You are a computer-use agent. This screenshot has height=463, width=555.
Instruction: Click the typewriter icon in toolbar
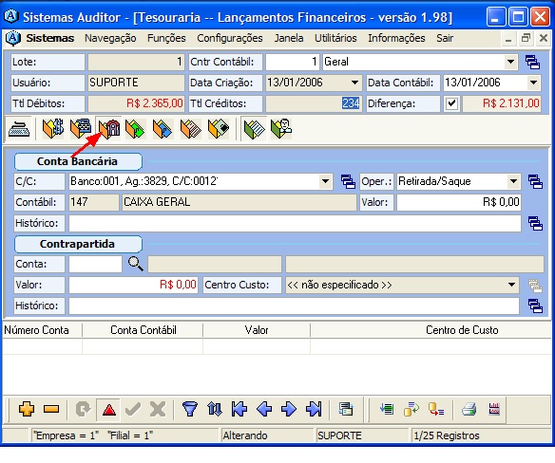tap(20, 129)
